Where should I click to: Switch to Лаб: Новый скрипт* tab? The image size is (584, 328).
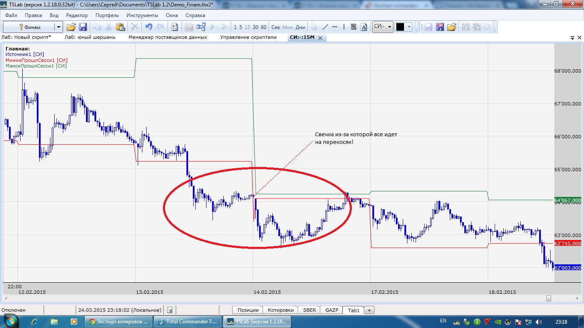(x=26, y=37)
